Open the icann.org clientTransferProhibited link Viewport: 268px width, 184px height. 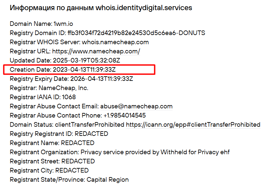tap(193, 125)
